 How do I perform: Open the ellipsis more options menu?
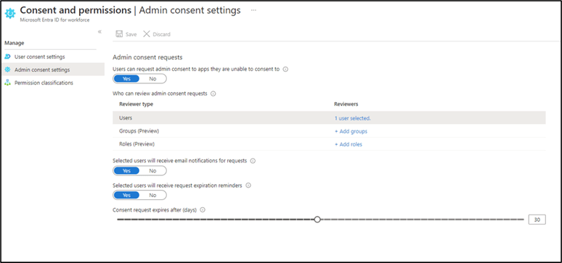pos(253,10)
